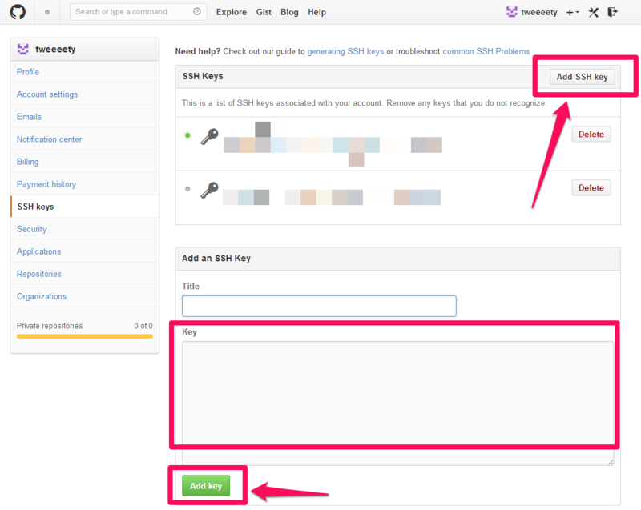The image size is (641, 510).
Task: Click the tweeeety username in header
Action: [x=538, y=12]
